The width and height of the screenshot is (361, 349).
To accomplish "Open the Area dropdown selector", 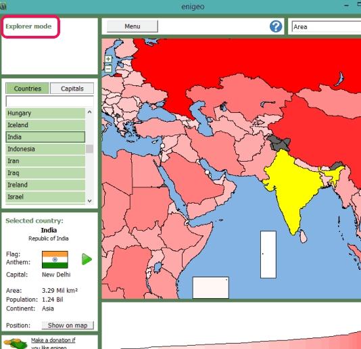I will coord(327,27).
